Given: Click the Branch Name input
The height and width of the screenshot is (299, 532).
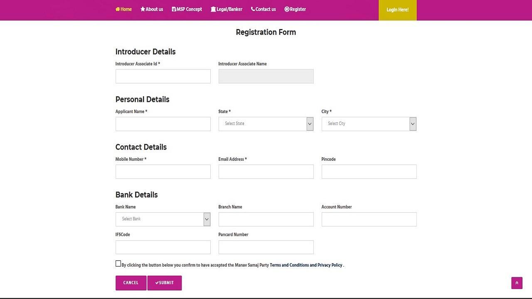Looking at the screenshot, I should coord(266,219).
